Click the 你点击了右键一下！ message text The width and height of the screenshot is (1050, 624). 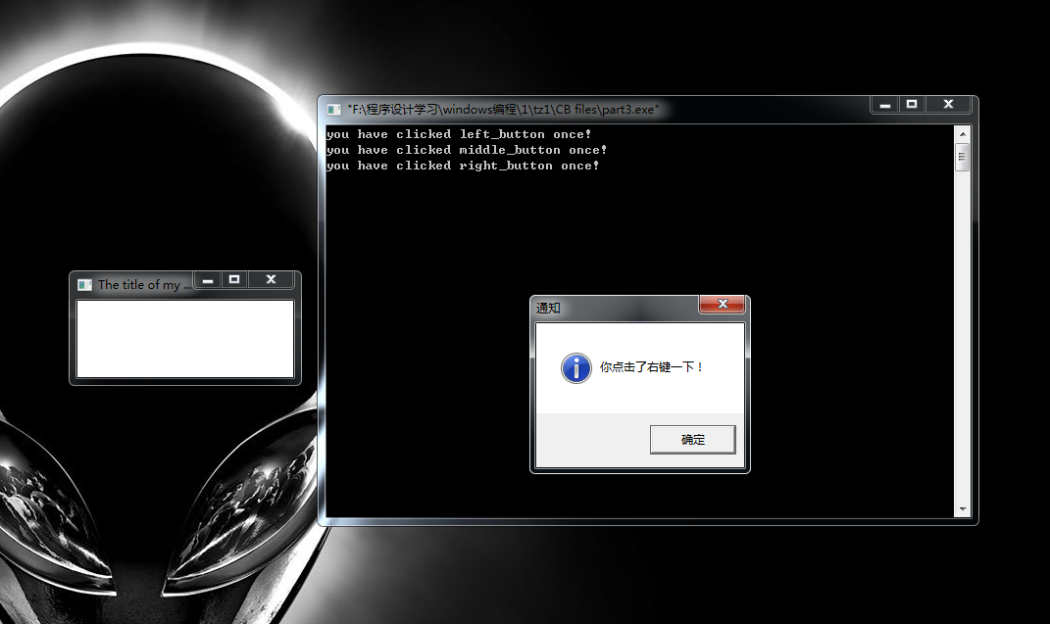651,367
